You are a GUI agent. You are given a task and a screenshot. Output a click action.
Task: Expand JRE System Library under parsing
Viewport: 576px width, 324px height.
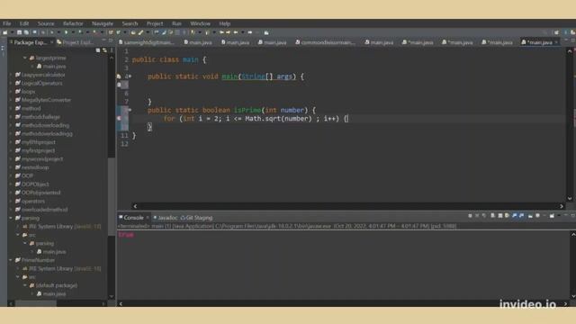(x=18, y=227)
